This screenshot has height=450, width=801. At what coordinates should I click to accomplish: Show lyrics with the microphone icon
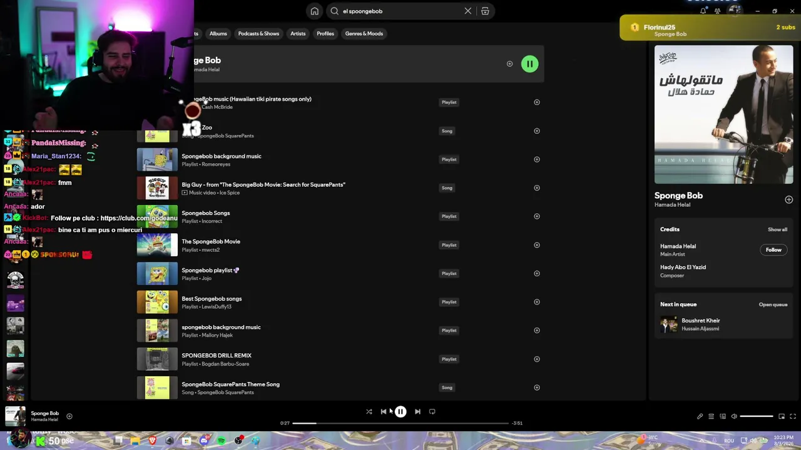pyautogui.click(x=700, y=416)
